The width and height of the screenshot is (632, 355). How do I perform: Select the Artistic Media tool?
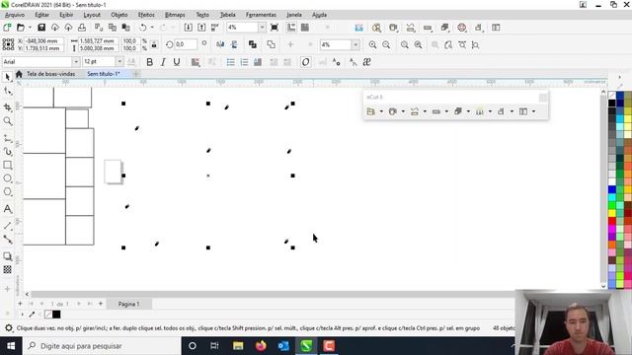pyautogui.click(x=8, y=152)
